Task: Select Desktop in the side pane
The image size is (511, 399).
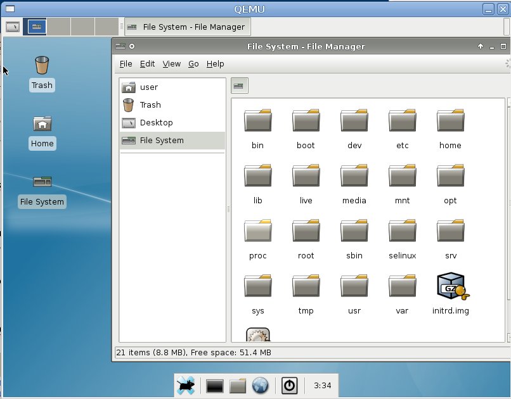Action: [x=172, y=123]
